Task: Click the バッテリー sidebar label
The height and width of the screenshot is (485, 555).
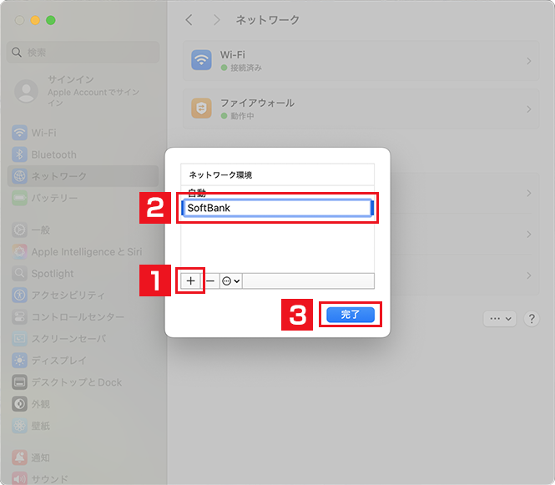Action: 54,198
